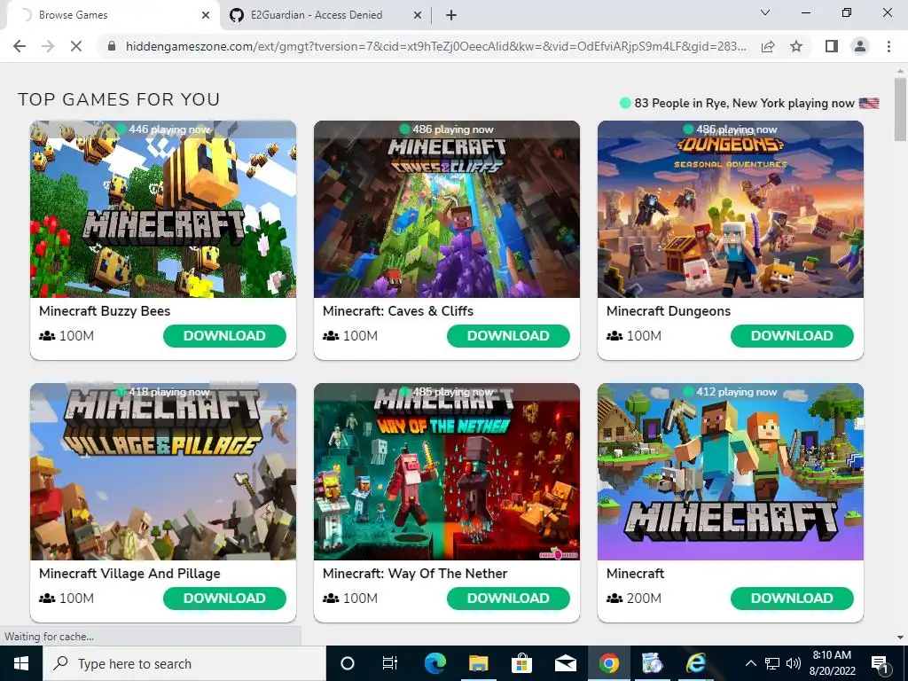The image size is (908, 681).
Task: Click the 200M players count
Action: [x=644, y=599]
